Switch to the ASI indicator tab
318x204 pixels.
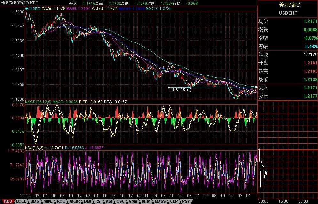tap(109, 201)
